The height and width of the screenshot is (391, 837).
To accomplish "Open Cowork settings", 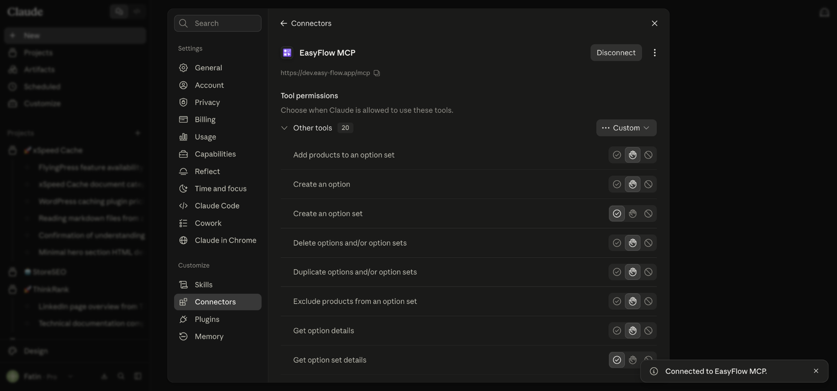I will pyautogui.click(x=217, y=223).
